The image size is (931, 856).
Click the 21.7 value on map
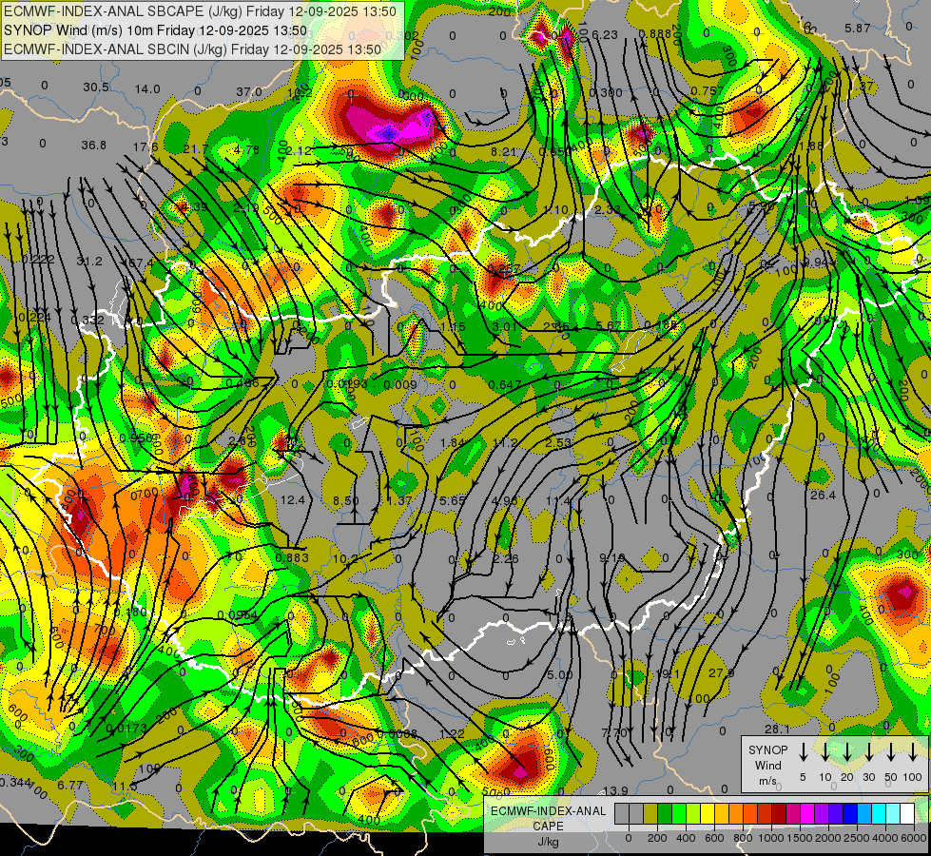pyautogui.click(x=196, y=148)
